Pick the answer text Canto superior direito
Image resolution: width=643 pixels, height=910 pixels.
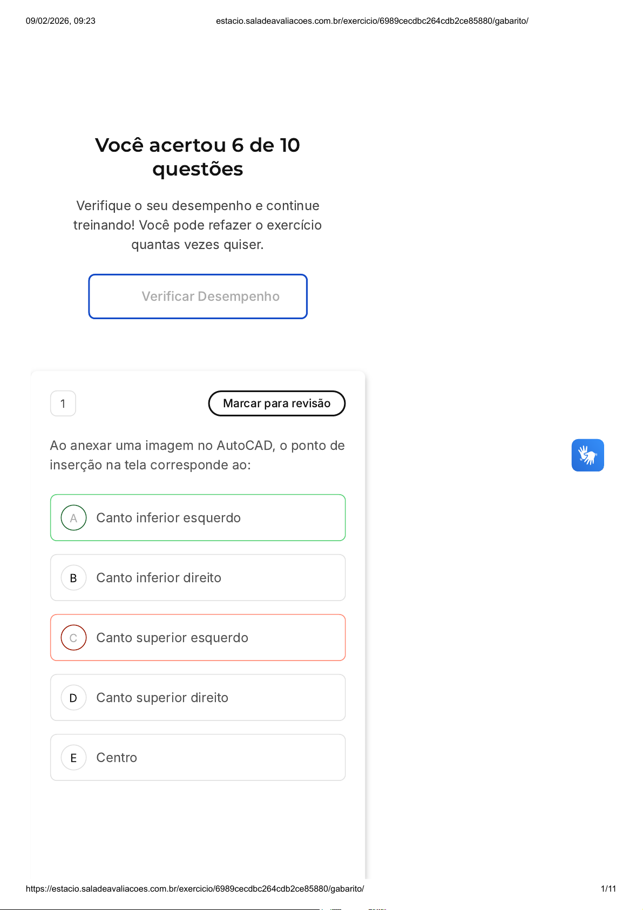point(163,698)
